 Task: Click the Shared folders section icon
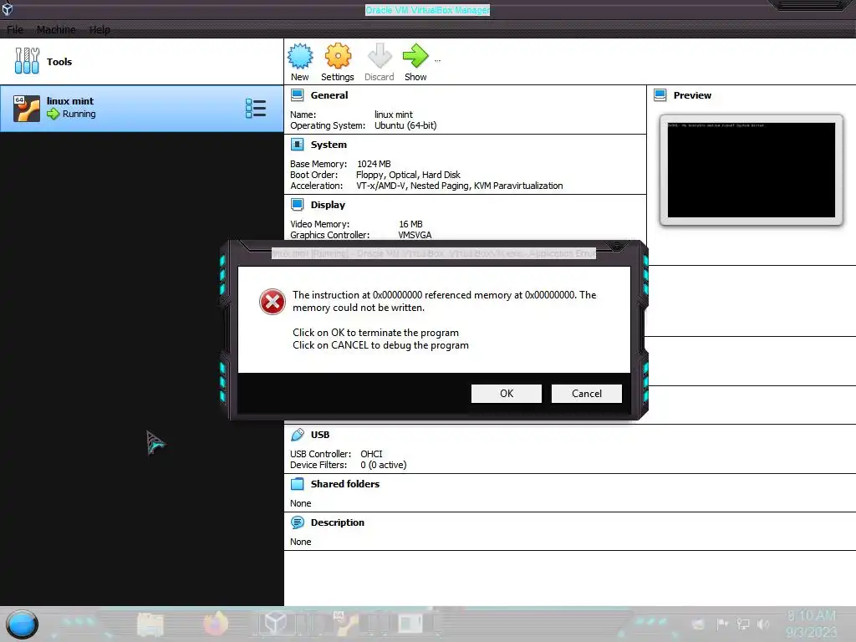coord(298,484)
